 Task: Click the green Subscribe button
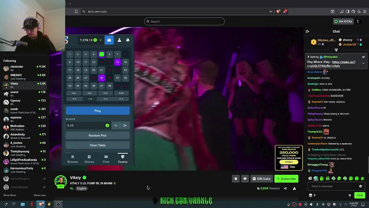click(x=286, y=179)
